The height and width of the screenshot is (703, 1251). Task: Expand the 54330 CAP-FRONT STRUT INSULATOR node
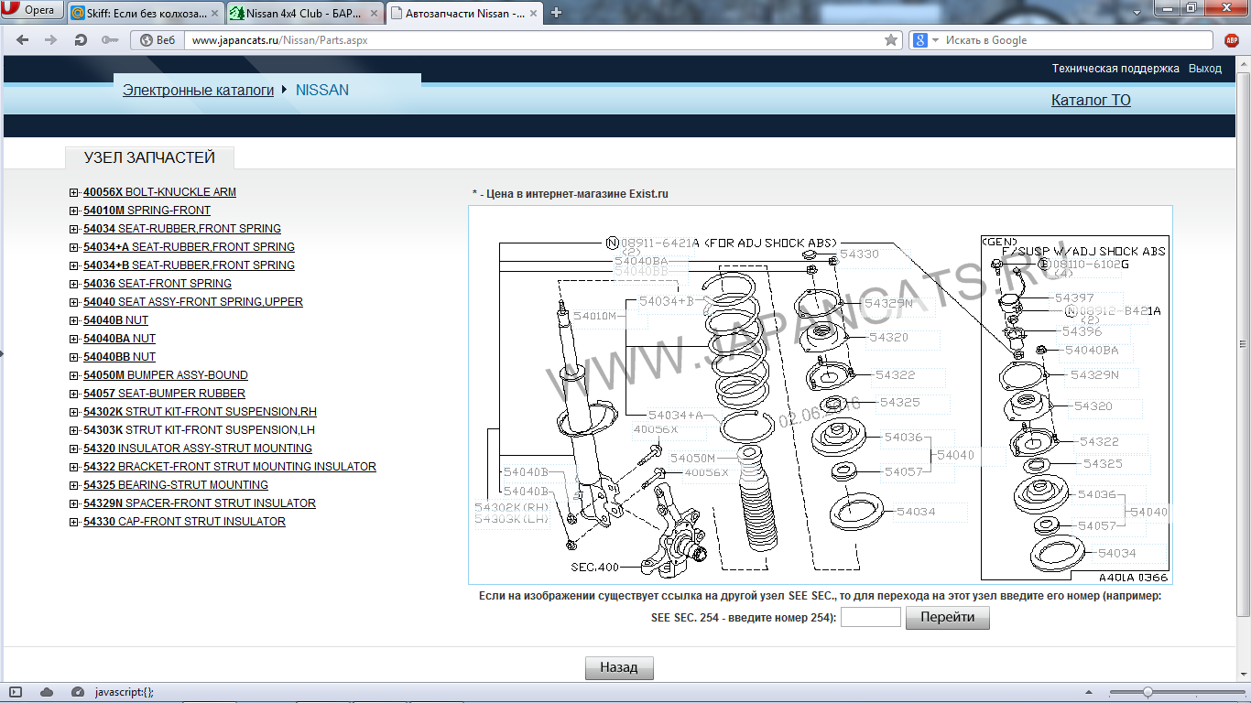(x=74, y=522)
